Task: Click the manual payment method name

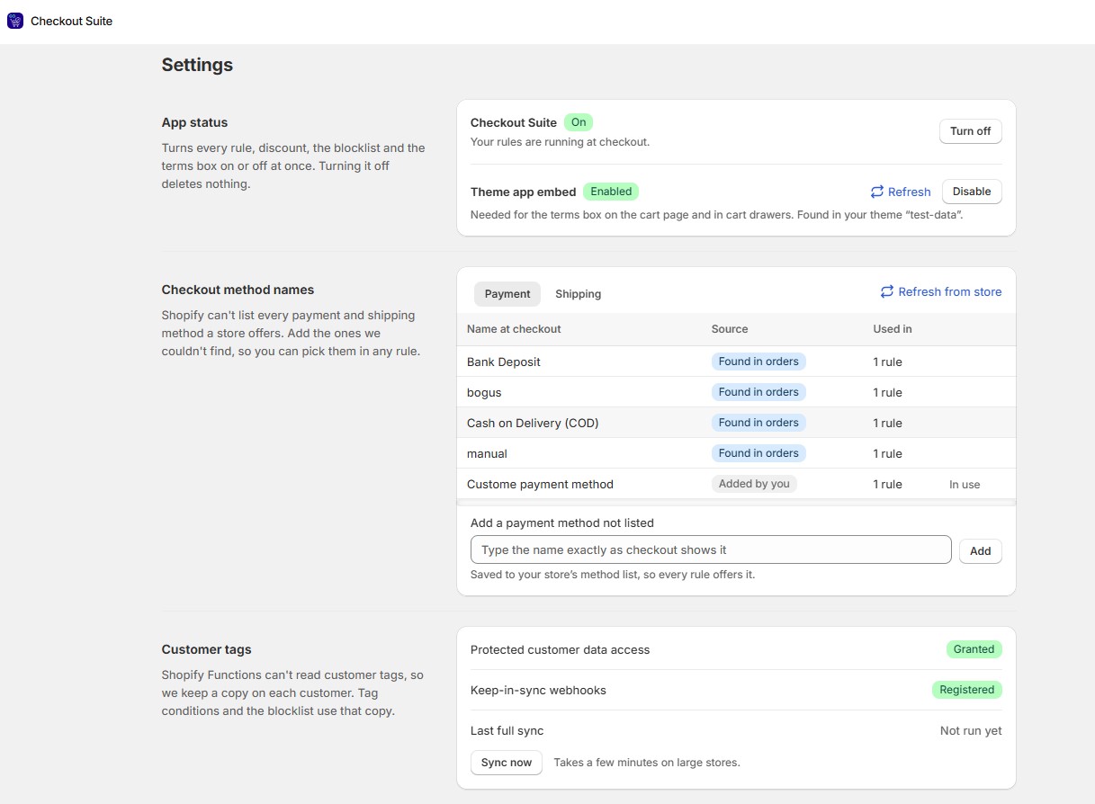Action: 488,453
